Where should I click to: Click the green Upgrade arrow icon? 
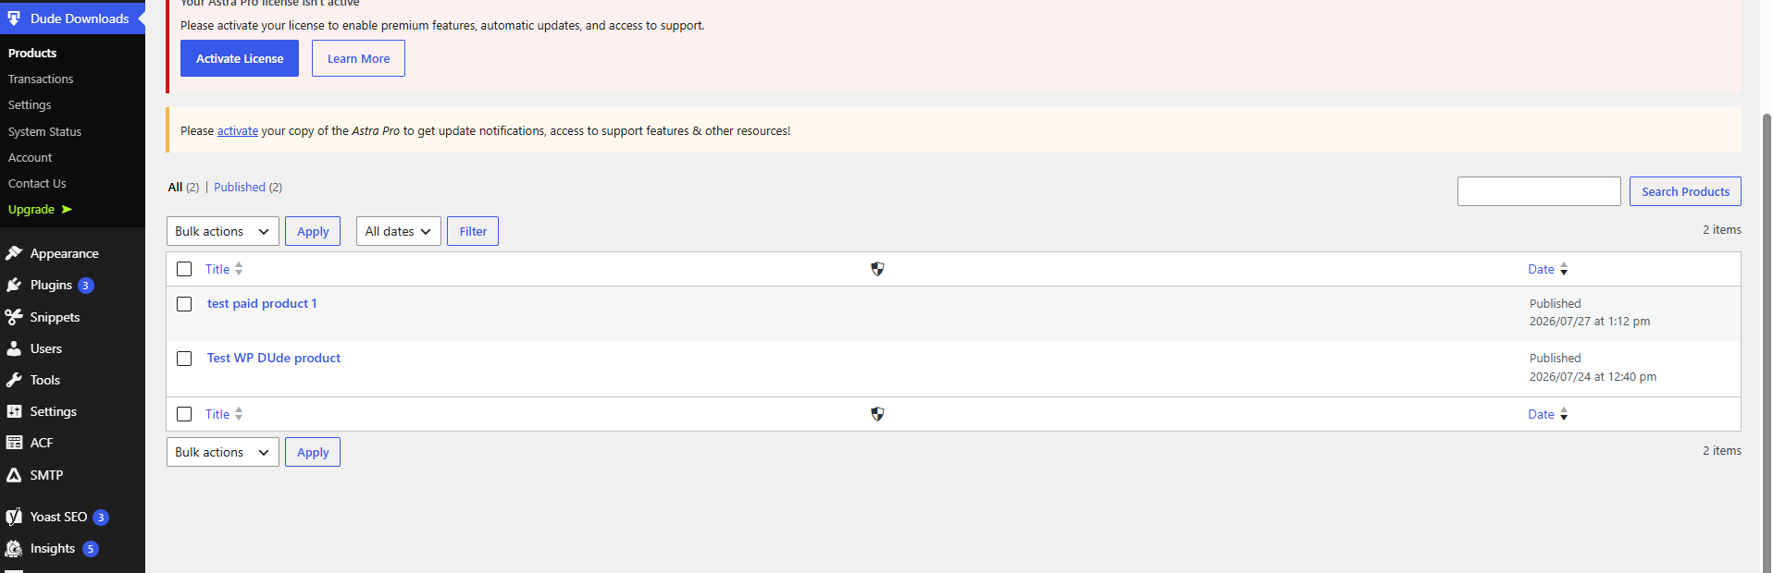[67, 209]
